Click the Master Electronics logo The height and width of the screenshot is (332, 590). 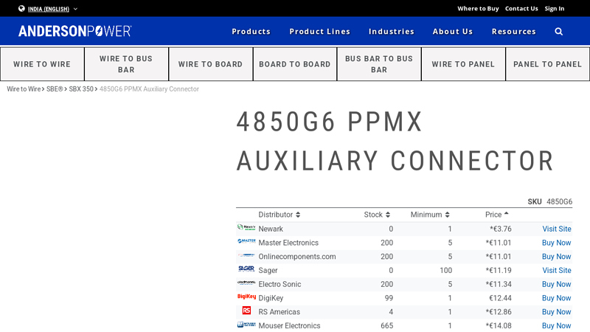point(246,241)
